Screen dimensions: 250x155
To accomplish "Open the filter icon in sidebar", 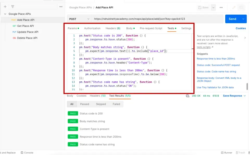I will coord(12,7).
